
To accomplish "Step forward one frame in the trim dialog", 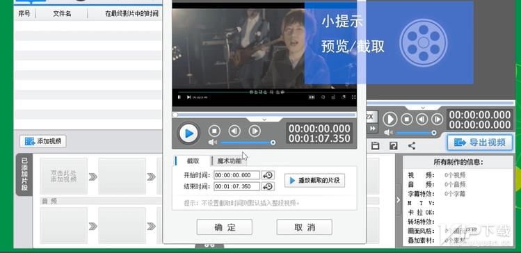I will (x=255, y=131).
